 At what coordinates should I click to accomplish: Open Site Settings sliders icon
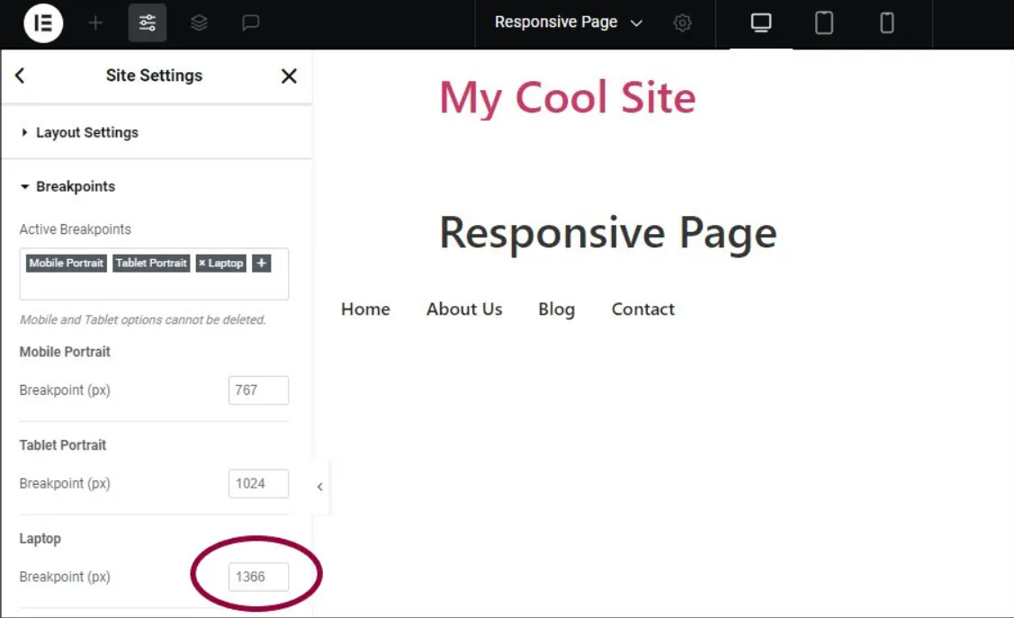click(x=148, y=23)
